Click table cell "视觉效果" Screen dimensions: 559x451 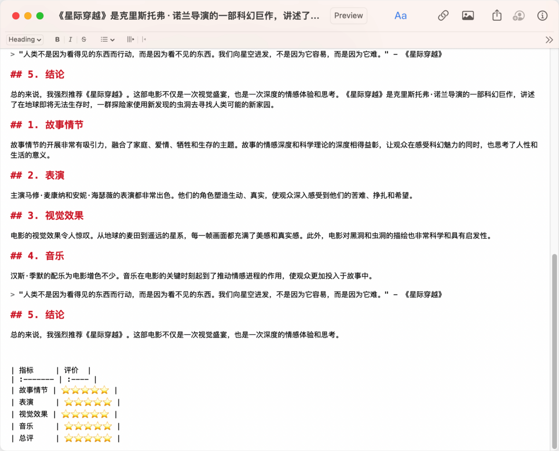tap(33, 414)
